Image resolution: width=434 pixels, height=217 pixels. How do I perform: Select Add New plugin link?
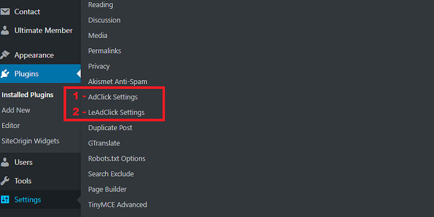[x=16, y=110]
